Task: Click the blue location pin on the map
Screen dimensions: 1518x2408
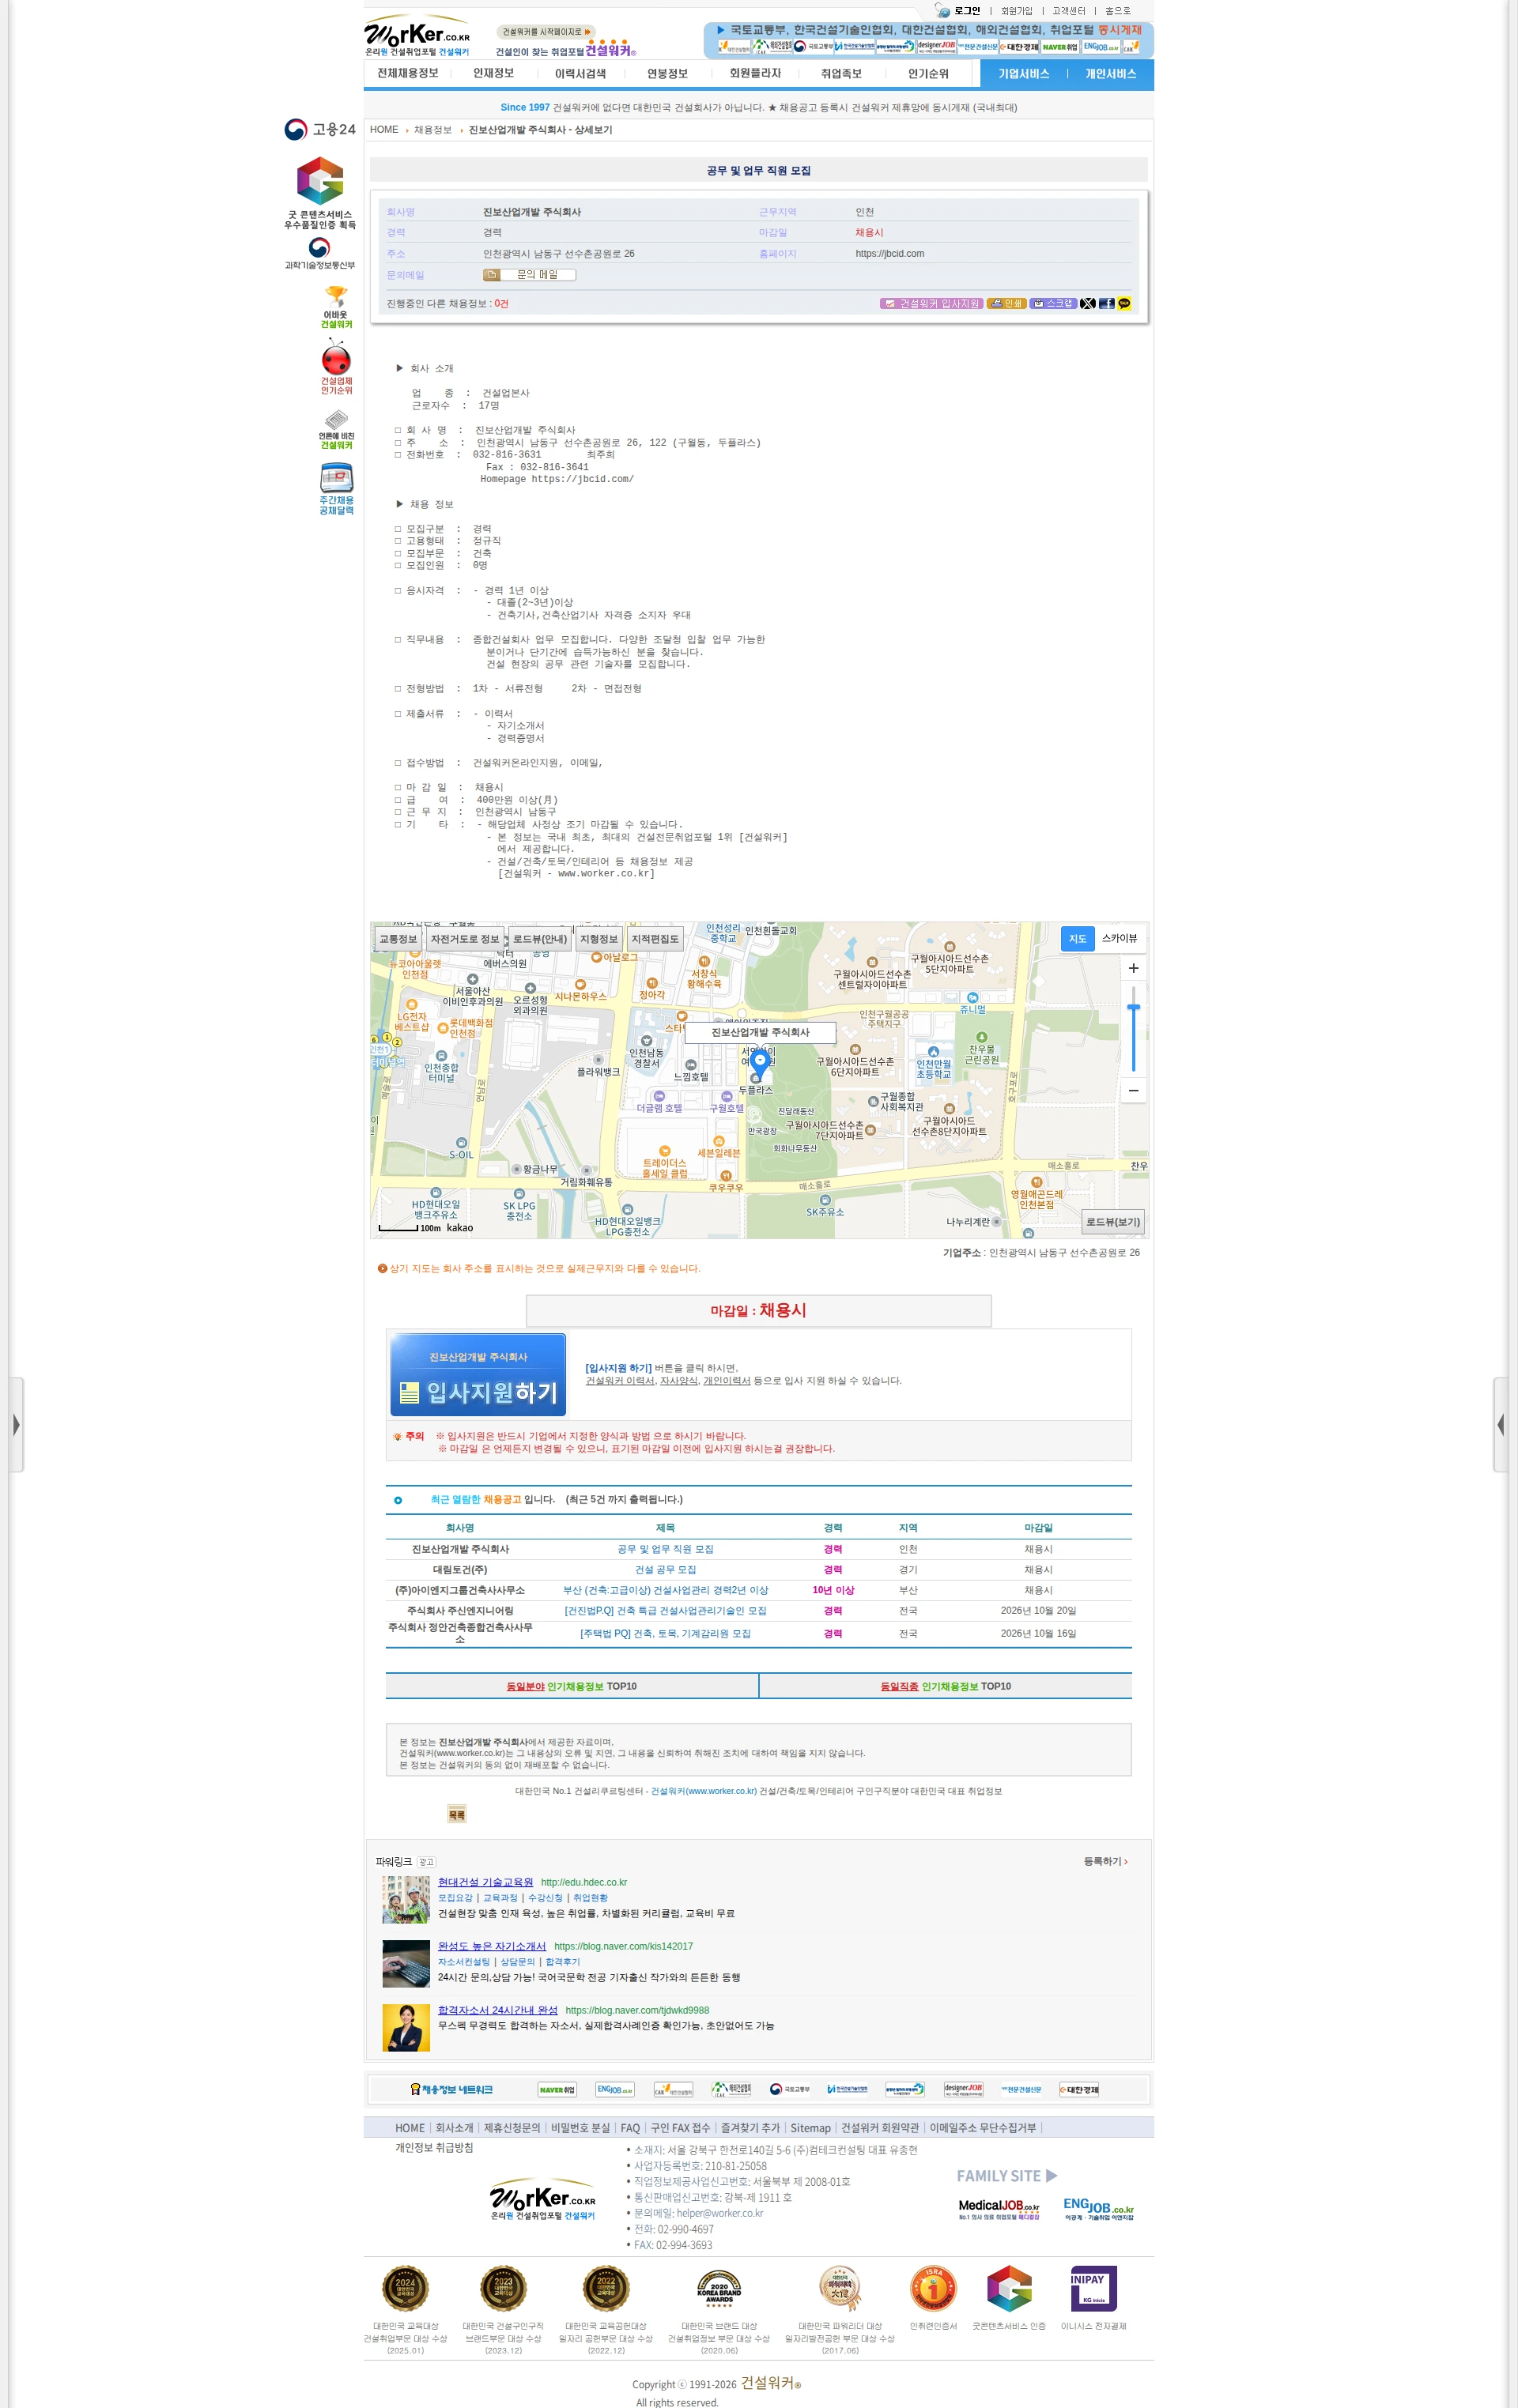Action: click(760, 1062)
